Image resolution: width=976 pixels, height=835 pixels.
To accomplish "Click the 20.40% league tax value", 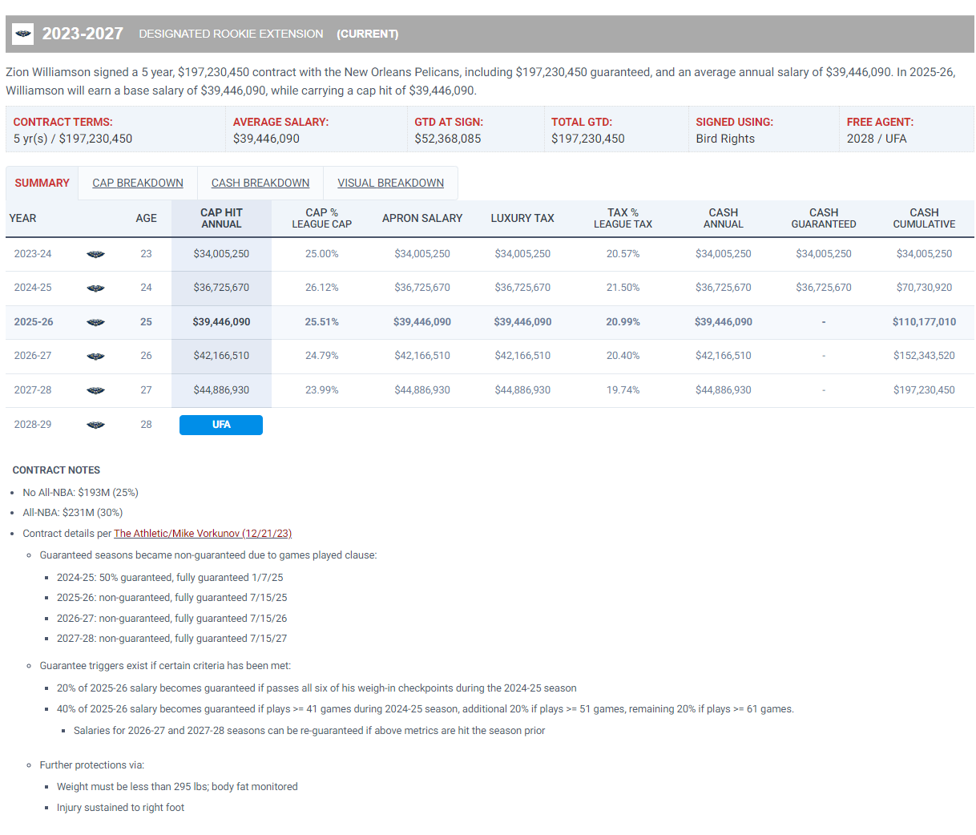I will coord(623,356).
